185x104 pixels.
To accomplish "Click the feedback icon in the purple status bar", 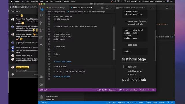I will coord(149,90).
